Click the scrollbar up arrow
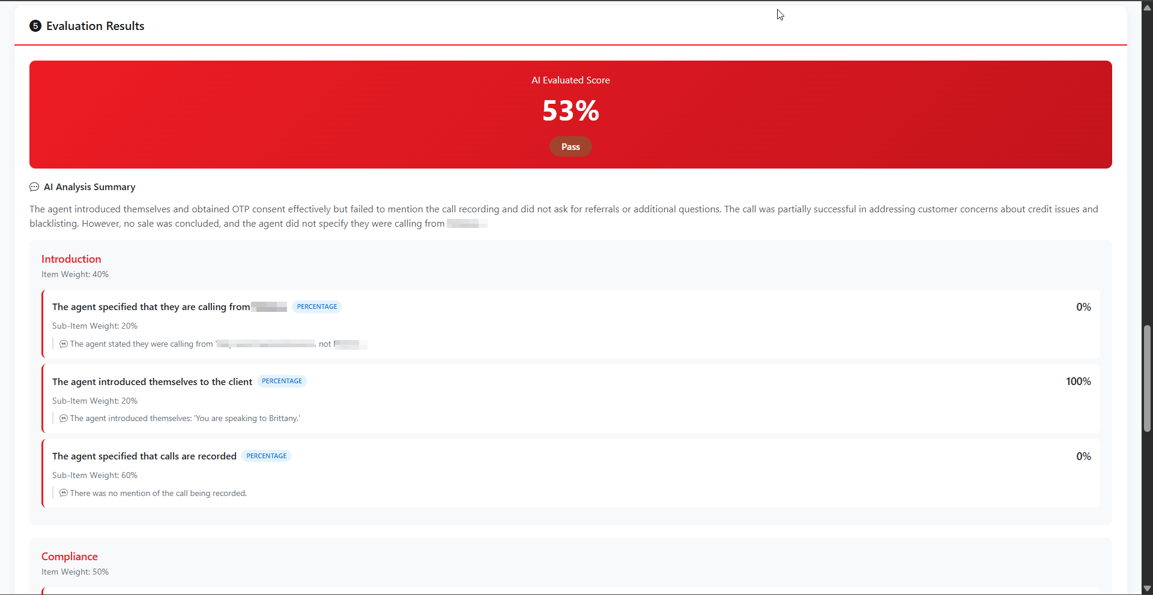1153x595 pixels. tap(1147, 8)
